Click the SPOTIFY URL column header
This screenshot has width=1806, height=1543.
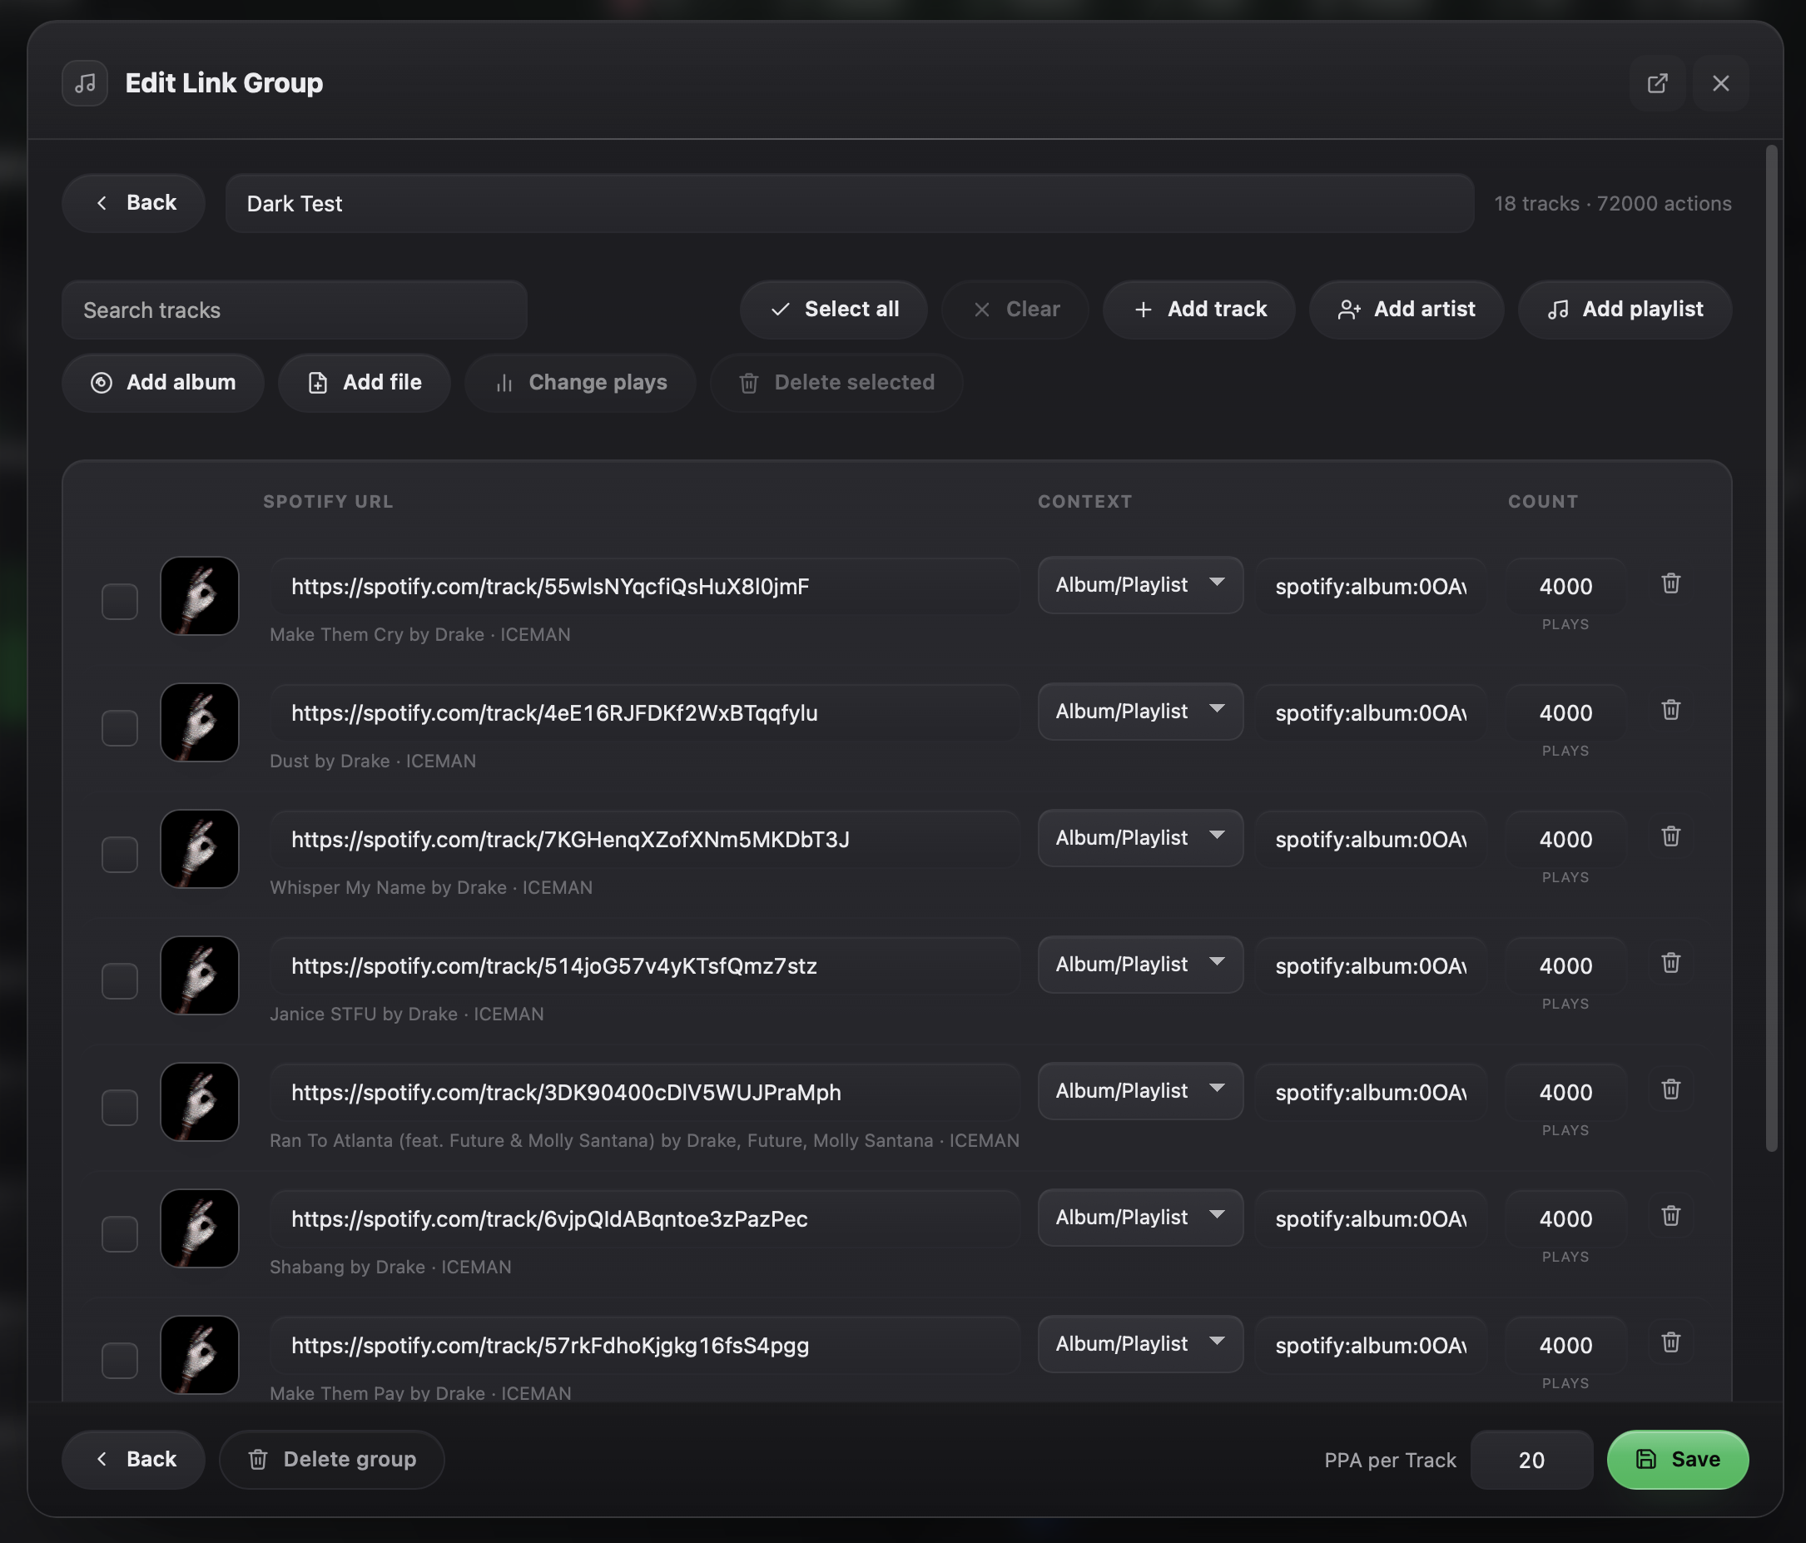point(328,501)
